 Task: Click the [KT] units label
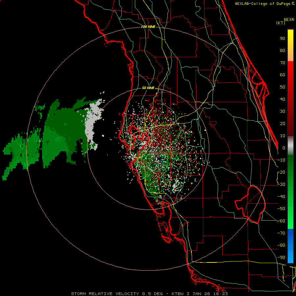(x=281, y=23)
